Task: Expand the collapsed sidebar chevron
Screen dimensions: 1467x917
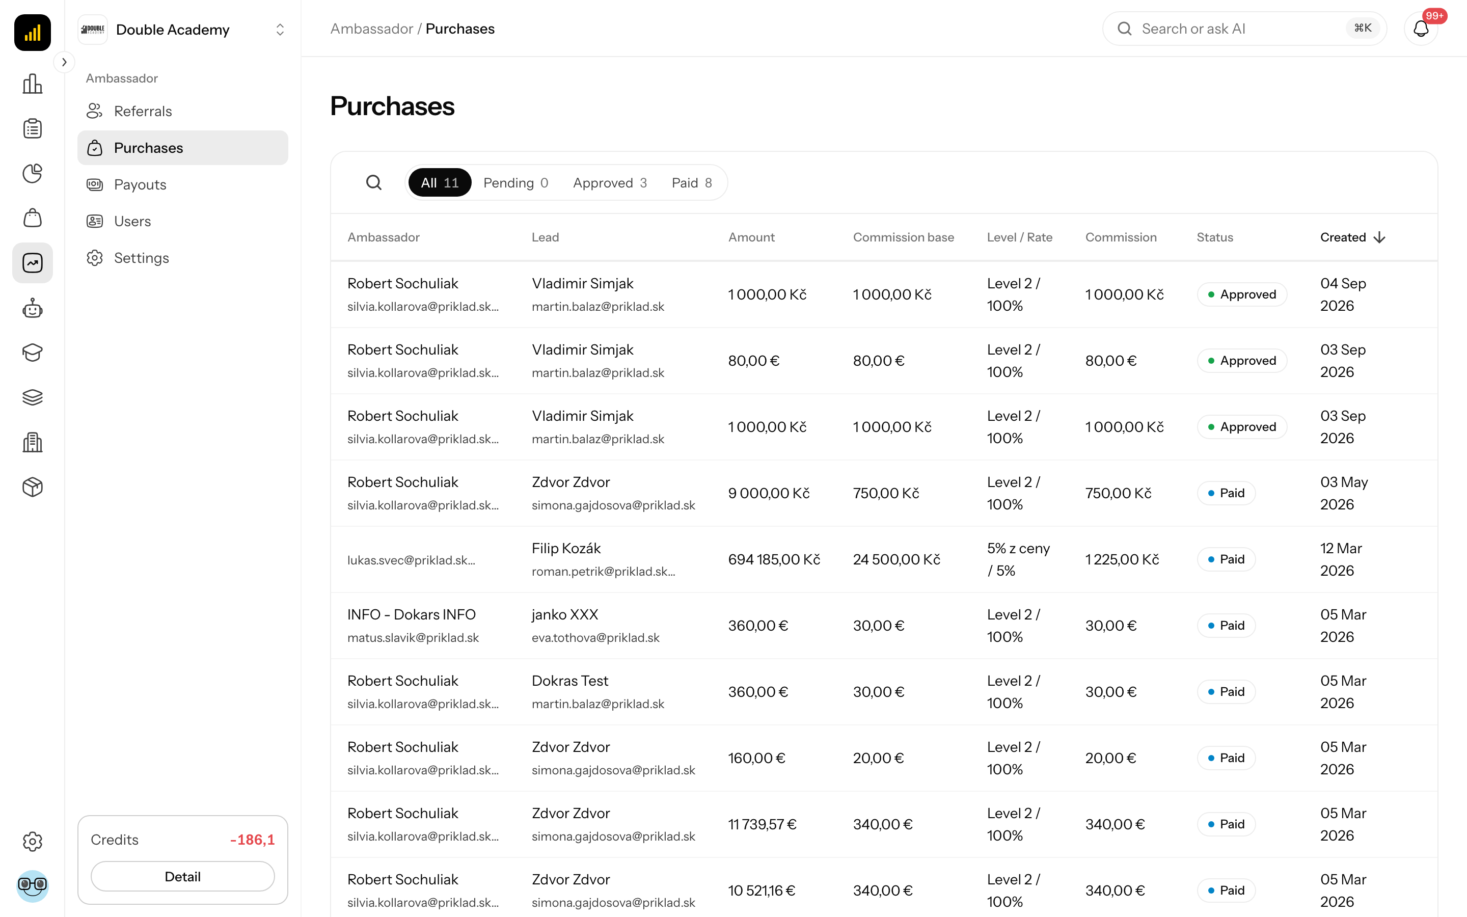Action: pyautogui.click(x=64, y=62)
